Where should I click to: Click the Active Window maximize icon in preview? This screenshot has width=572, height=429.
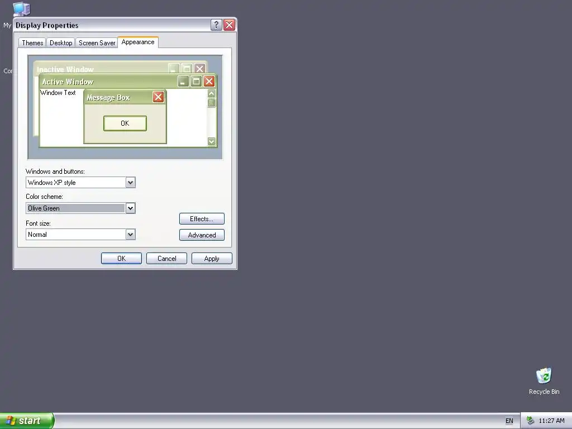pyautogui.click(x=196, y=81)
